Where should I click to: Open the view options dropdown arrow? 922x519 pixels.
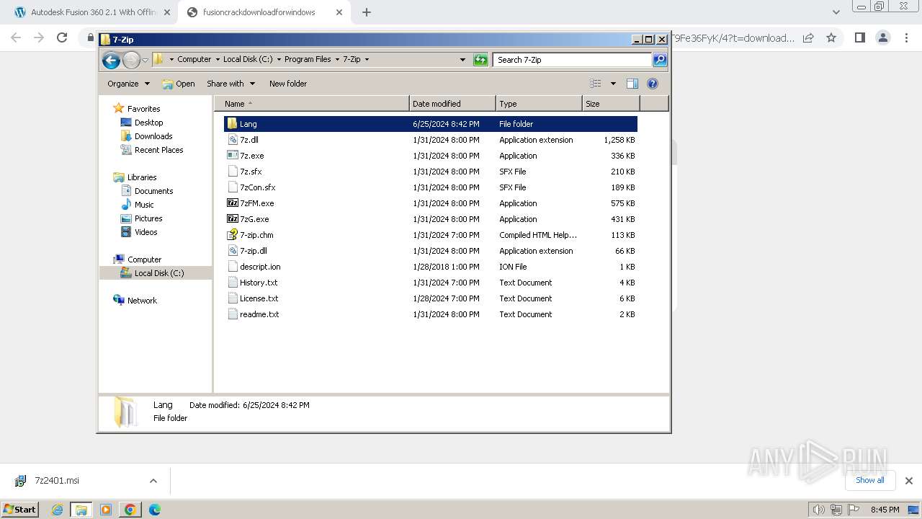[x=613, y=84]
